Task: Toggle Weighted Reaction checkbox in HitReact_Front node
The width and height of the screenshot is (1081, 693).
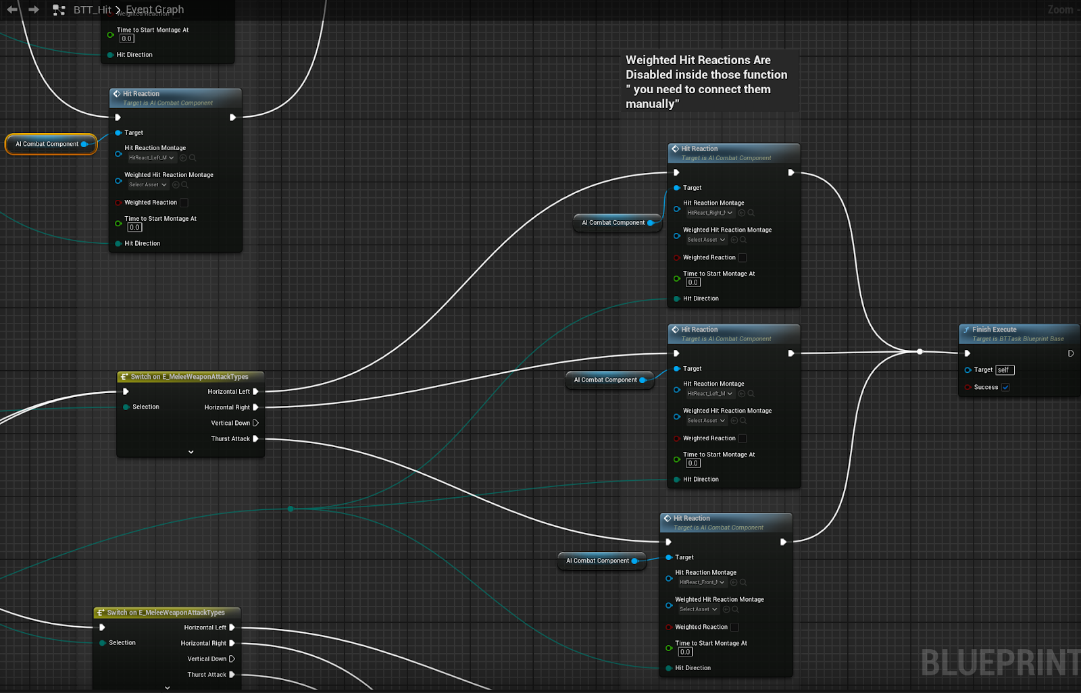Action: [x=734, y=627]
